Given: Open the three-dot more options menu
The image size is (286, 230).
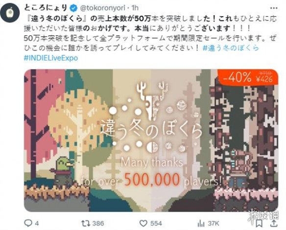Looking at the screenshot, I should coord(274,8).
